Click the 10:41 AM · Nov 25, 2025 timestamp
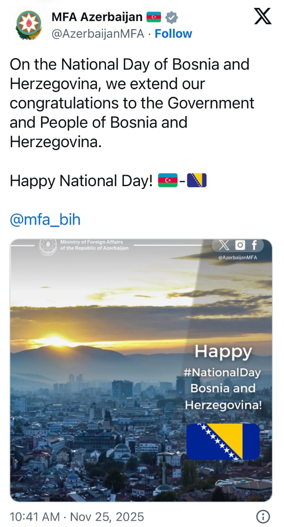284x527 pixels. (x=77, y=517)
